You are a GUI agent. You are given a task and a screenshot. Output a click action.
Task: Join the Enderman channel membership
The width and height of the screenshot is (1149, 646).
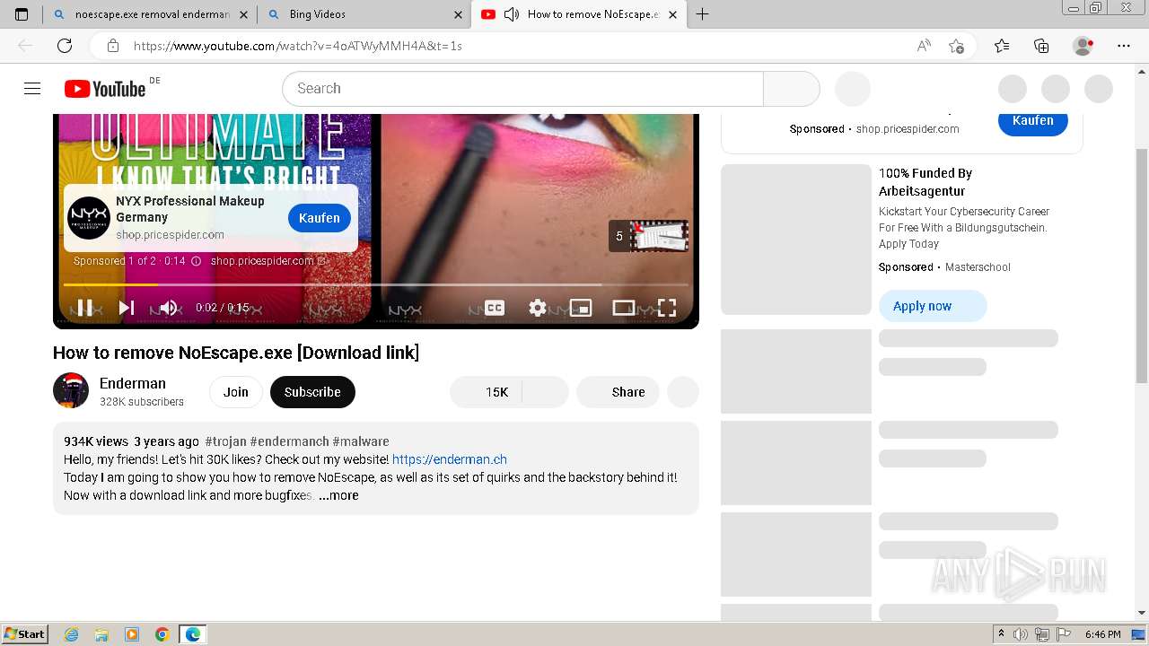coord(236,392)
